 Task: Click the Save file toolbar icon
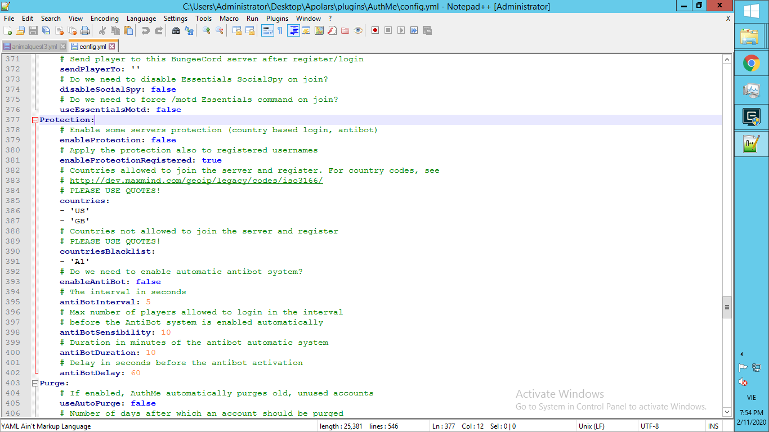(x=33, y=30)
